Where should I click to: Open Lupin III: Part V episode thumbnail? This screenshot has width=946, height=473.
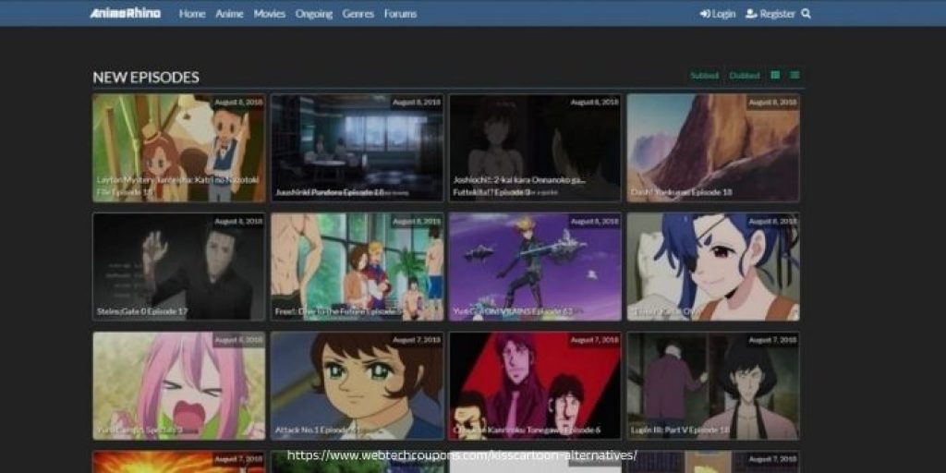713,385
